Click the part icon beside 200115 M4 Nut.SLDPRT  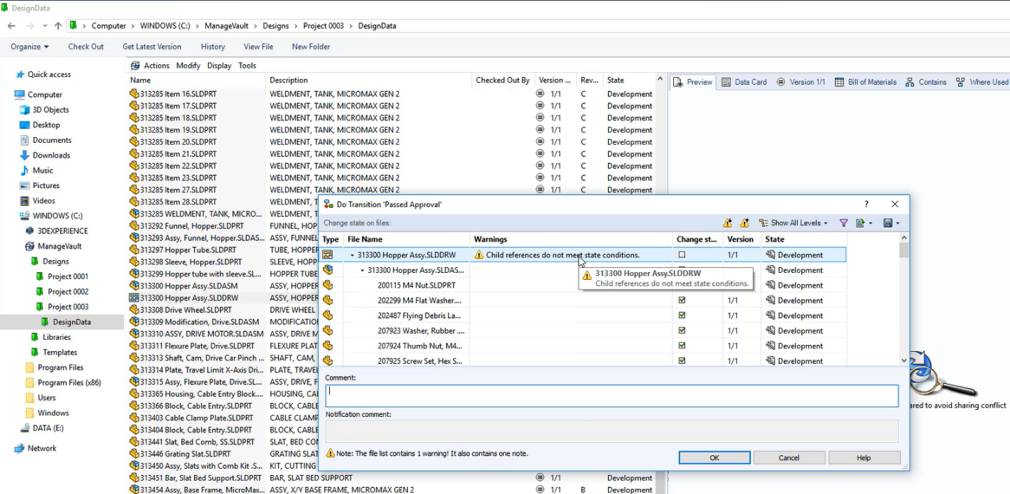[x=328, y=285]
